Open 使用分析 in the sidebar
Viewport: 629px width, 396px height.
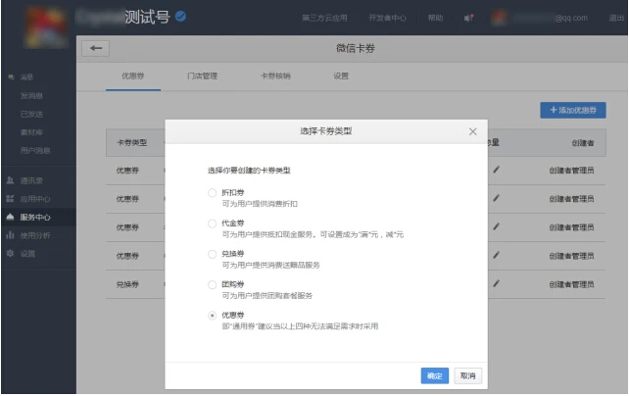[34, 235]
